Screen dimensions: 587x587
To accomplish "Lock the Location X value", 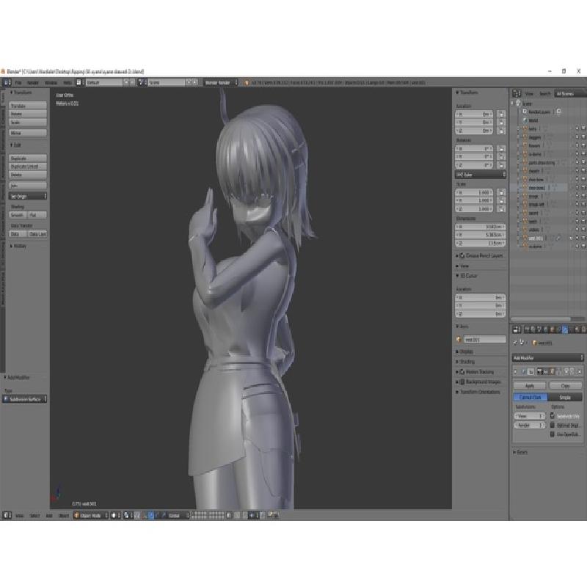I will point(501,114).
